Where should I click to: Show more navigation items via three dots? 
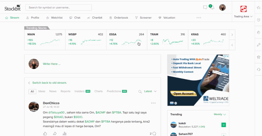(199, 18)
